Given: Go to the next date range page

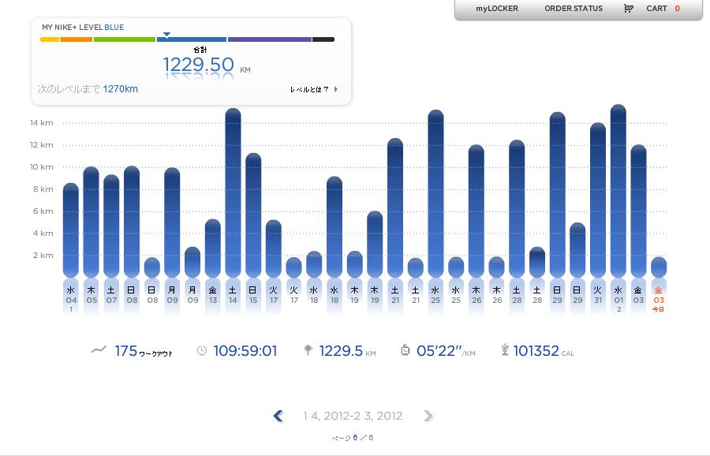Looking at the screenshot, I should coord(428,416).
